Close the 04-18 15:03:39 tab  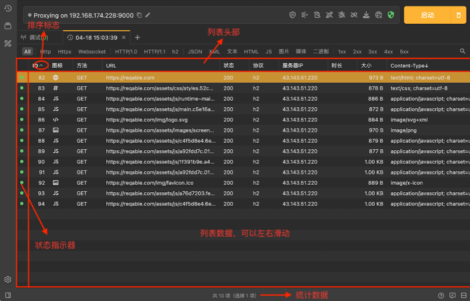pyautogui.click(x=124, y=38)
